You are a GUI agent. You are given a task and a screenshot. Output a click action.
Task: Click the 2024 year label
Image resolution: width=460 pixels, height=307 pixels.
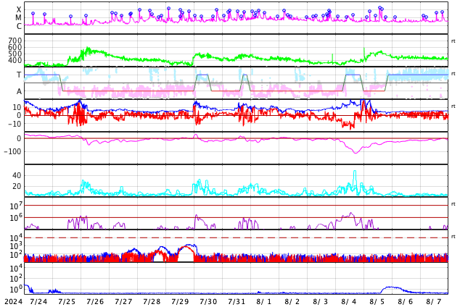click(14, 302)
